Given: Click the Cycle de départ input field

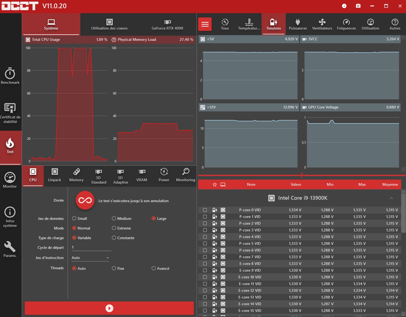Looking at the screenshot, I should click(91, 247).
